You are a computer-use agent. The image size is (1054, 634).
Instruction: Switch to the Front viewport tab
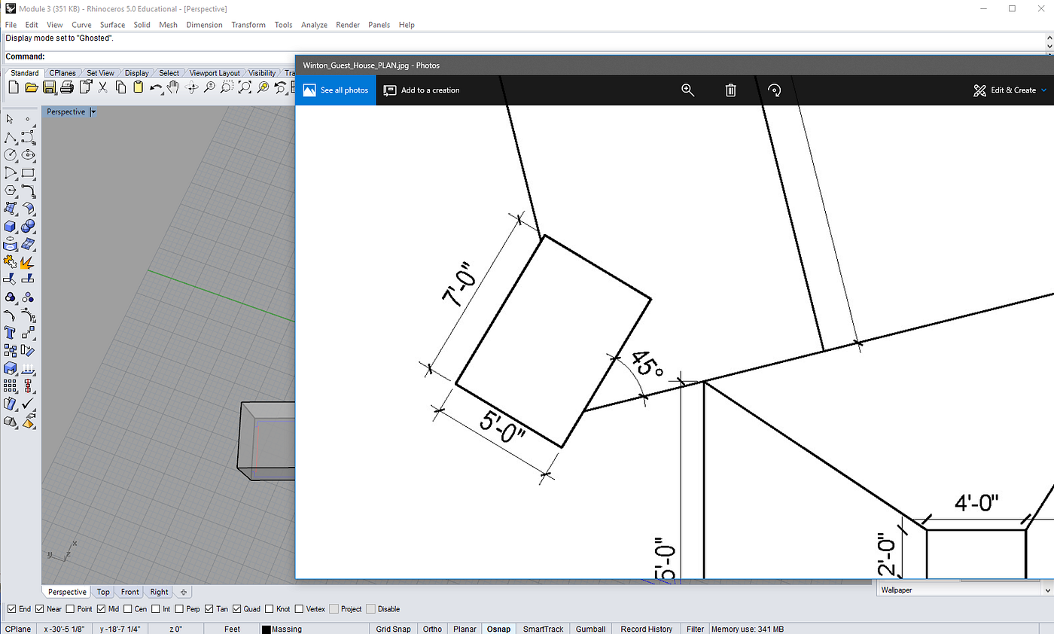pos(129,592)
